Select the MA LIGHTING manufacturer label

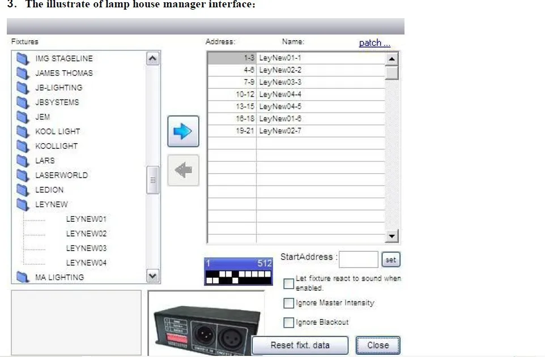59,277
